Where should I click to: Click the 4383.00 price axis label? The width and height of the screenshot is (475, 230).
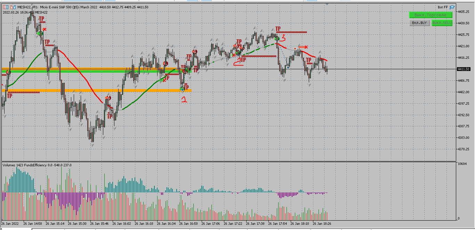[464, 137]
